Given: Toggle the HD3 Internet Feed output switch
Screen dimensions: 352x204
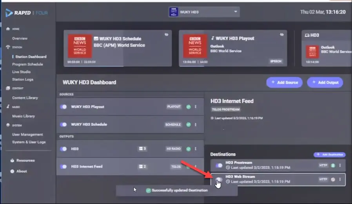Looking at the screenshot, I should pyautogui.click(x=64, y=166).
